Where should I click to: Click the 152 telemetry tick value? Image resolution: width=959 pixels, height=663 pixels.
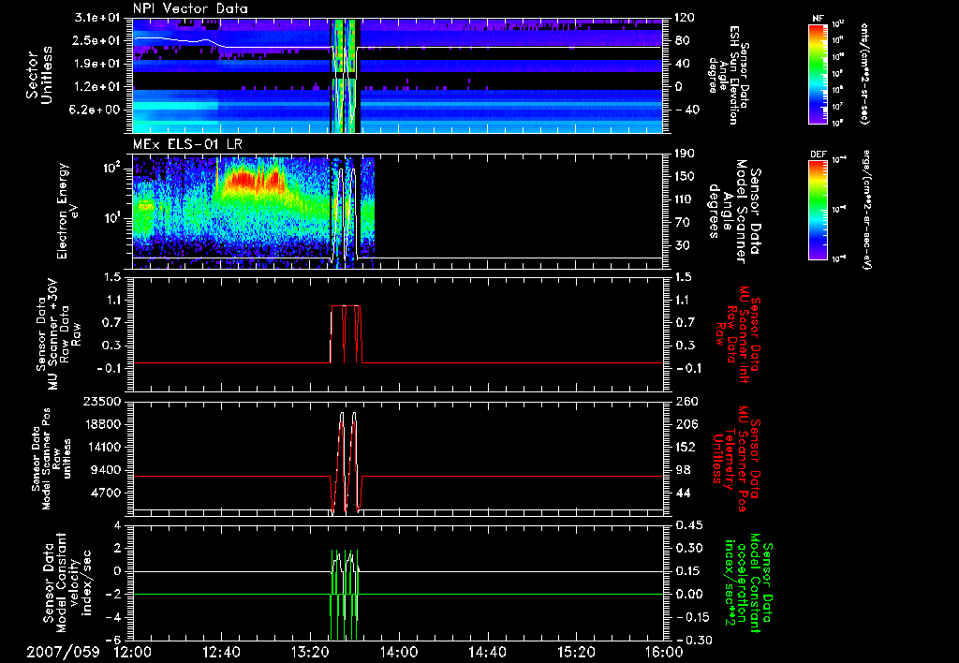click(686, 447)
